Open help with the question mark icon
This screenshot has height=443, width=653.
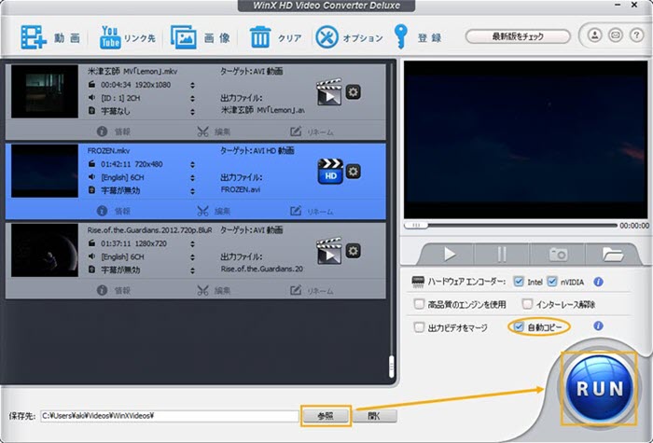click(x=636, y=35)
